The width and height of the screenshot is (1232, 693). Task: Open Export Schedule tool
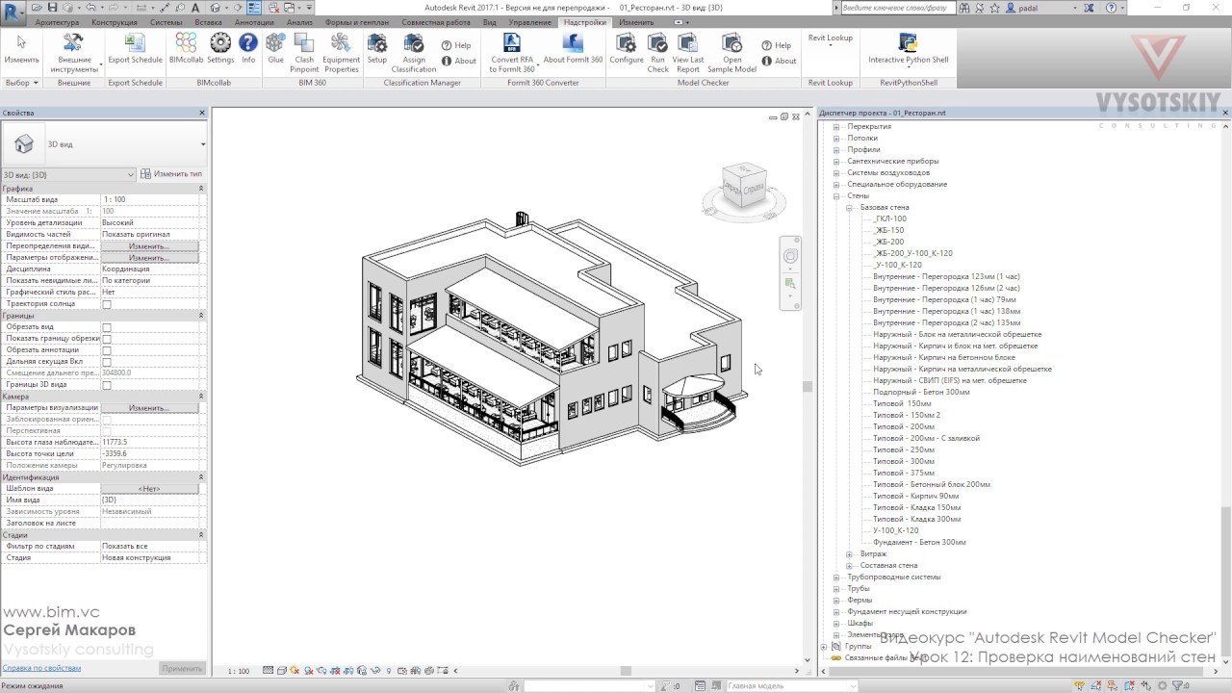click(135, 50)
